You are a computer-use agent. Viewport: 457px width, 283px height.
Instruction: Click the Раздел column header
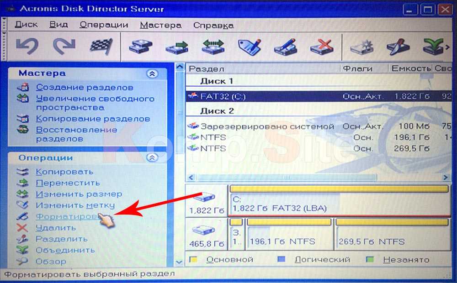point(263,69)
